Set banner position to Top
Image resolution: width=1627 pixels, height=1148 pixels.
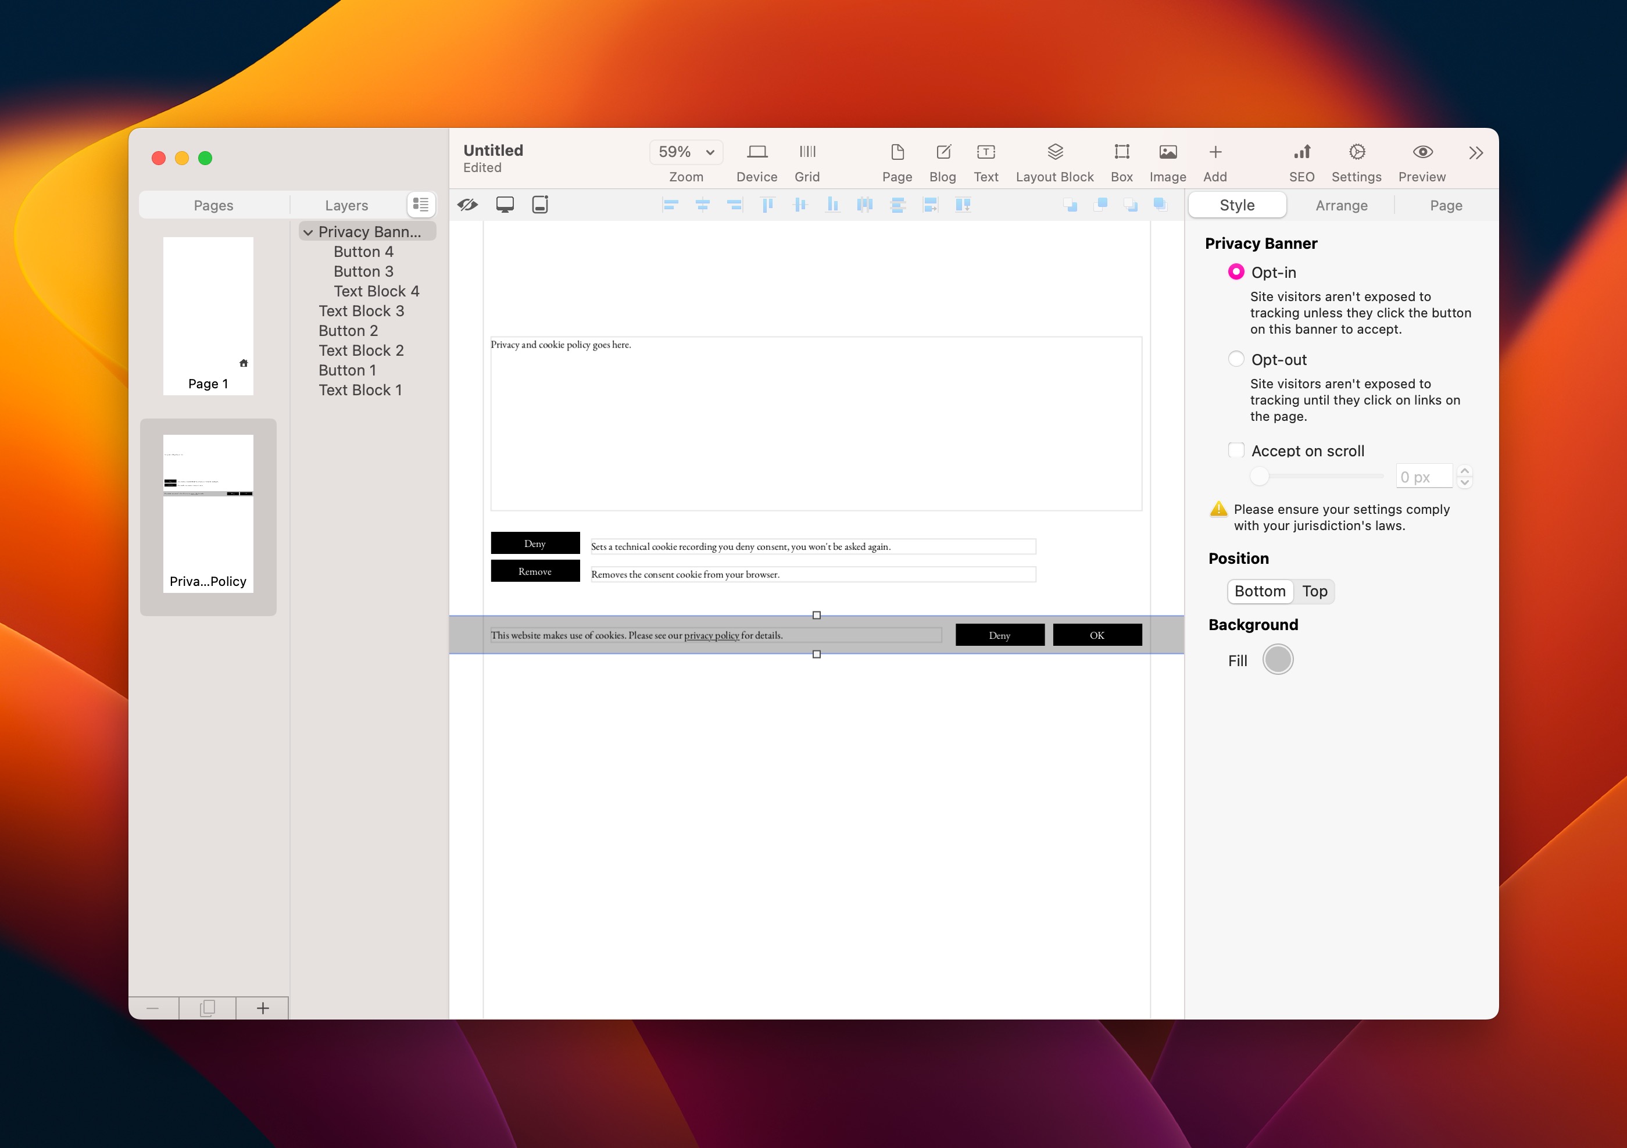pyautogui.click(x=1314, y=592)
